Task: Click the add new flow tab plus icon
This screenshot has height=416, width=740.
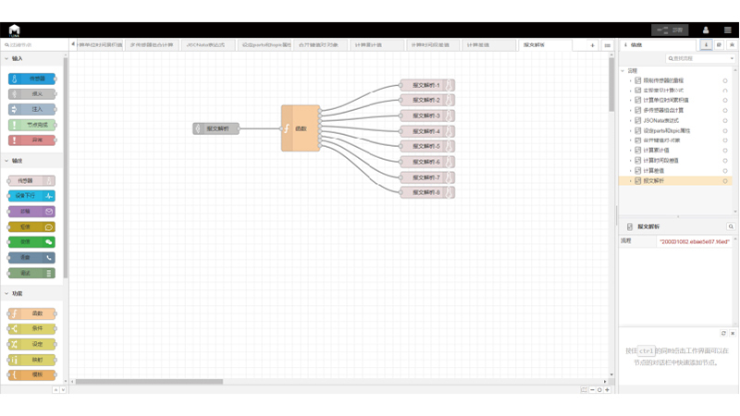Action: [593, 45]
